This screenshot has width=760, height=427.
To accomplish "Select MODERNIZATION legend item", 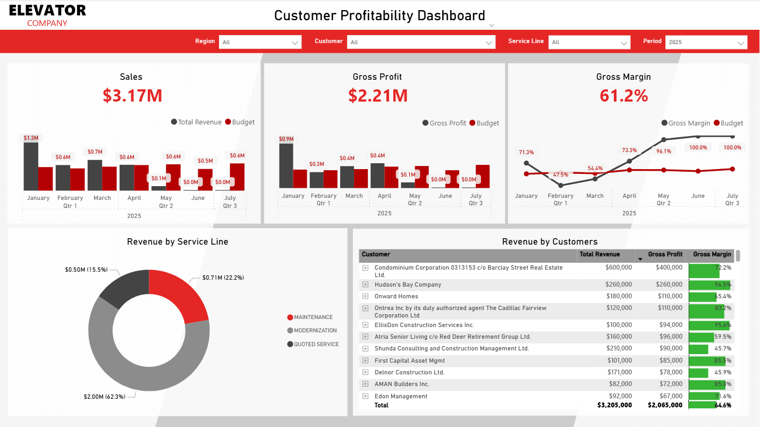I will tap(315, 331).
